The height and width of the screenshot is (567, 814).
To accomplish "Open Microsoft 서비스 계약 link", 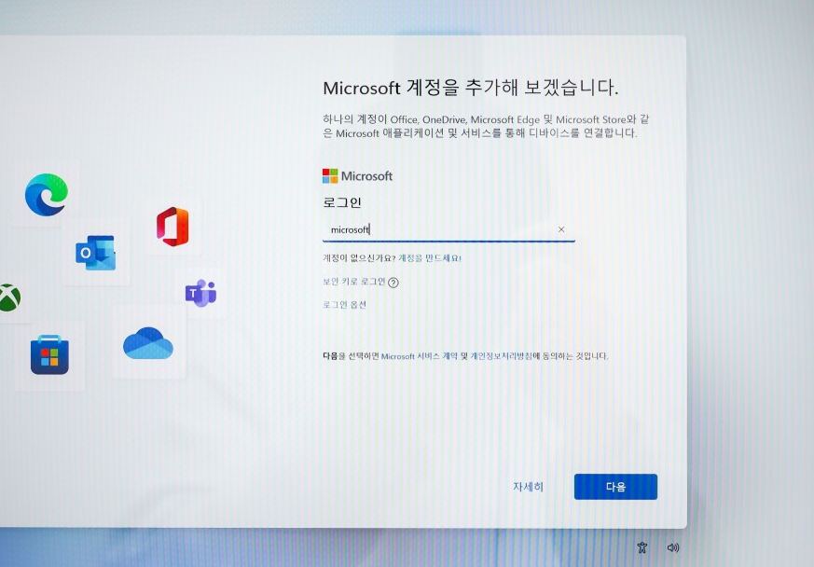I will coord(420,356).
